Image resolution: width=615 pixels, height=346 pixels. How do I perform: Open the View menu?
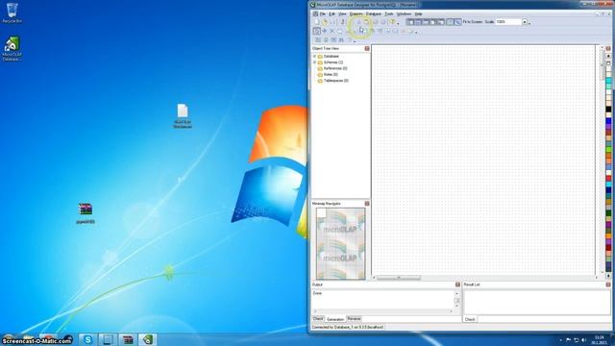pos(342,13)
